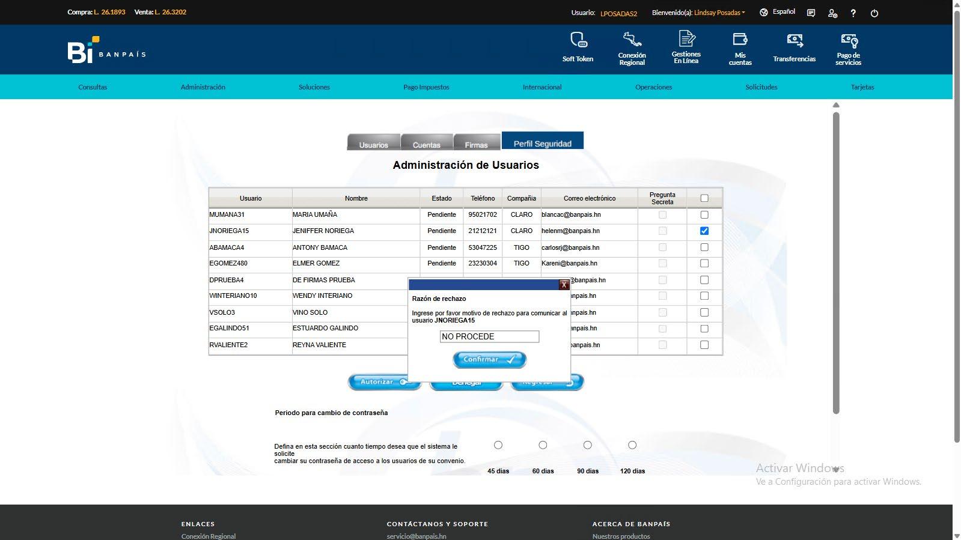The height and width of the screenshot is (540, 961).
Task: Open the help question mark icon
Action: (853, 13)
